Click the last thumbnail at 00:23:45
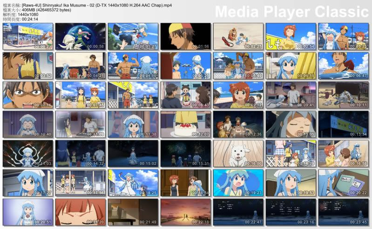372x229 pixels. click(344, 212)
